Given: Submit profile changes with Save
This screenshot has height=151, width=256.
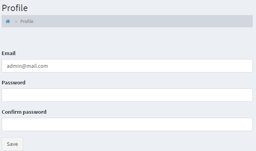Looking at the screenshot, I should (x=12, y=144).
